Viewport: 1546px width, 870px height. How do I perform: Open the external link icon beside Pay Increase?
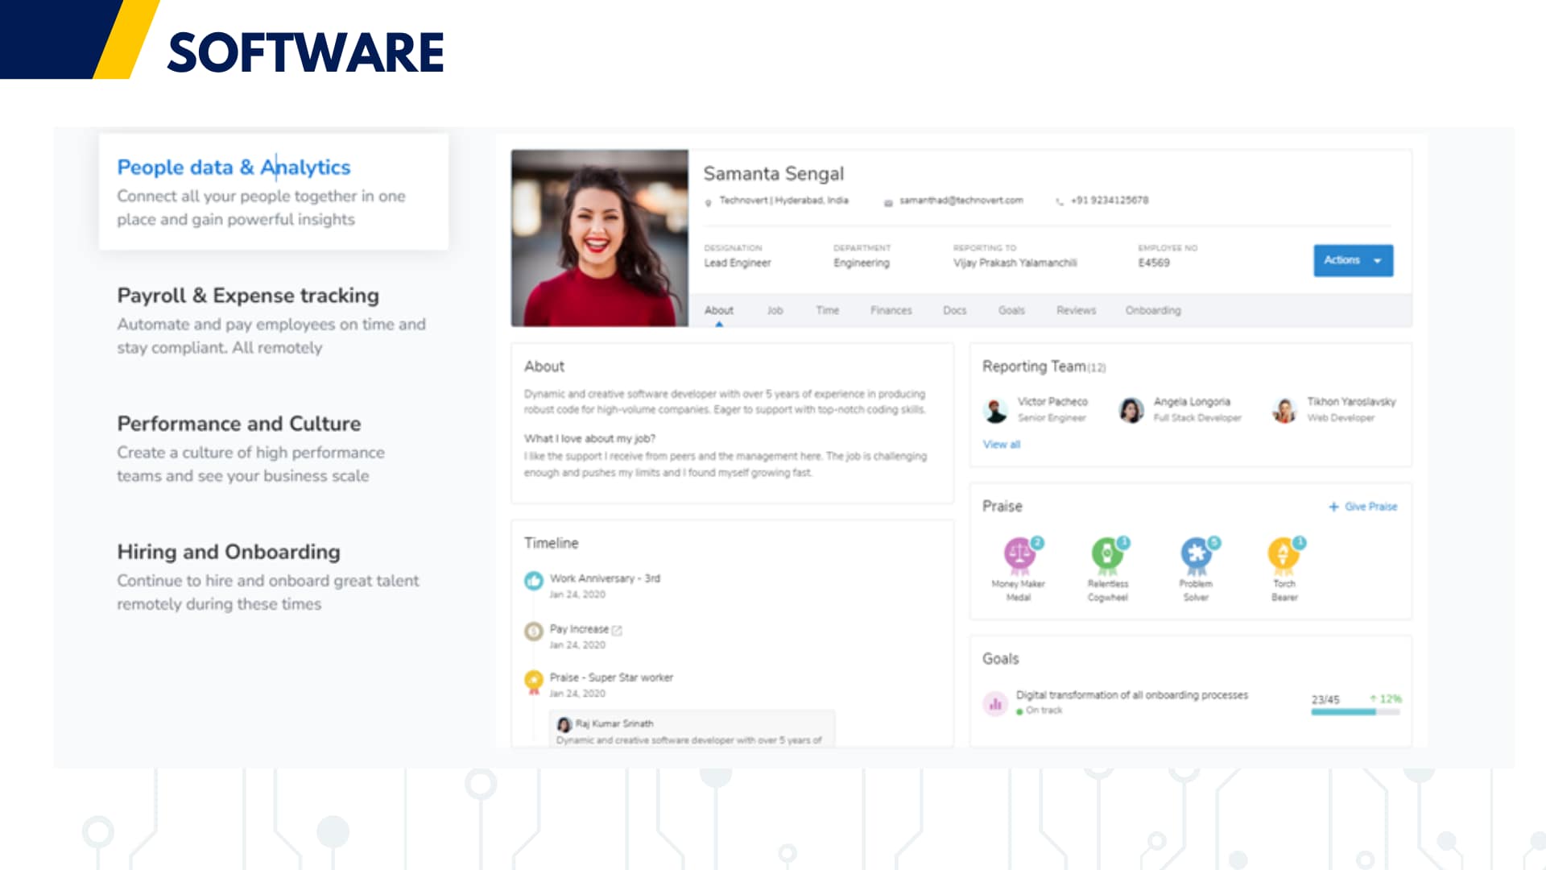tap(617, 630)
